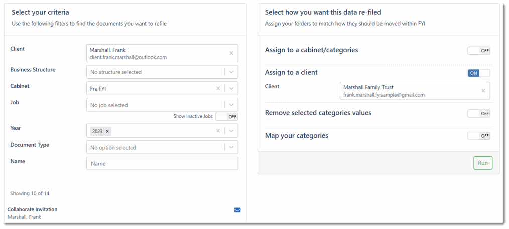This screenshot has width=509, height=229.
Task: Click the Marshall Family Trust client field
Action: click(415, 91)
